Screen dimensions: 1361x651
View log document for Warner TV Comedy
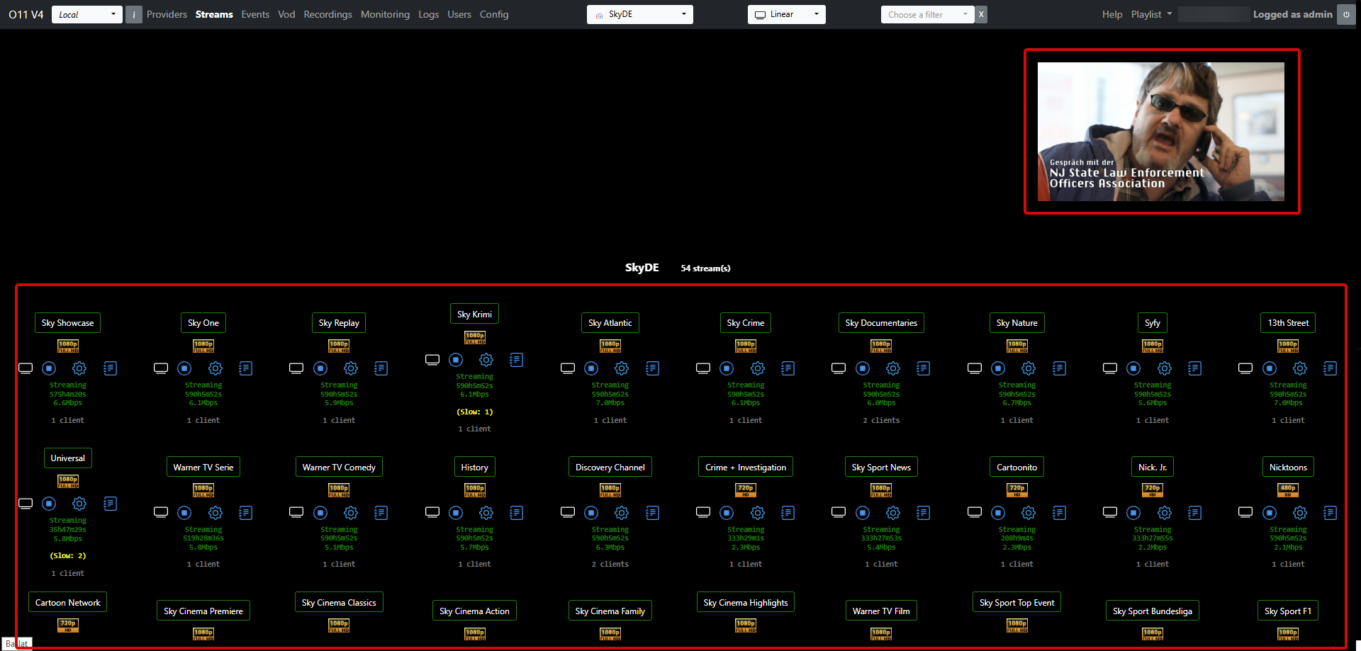tap(381, 512)
